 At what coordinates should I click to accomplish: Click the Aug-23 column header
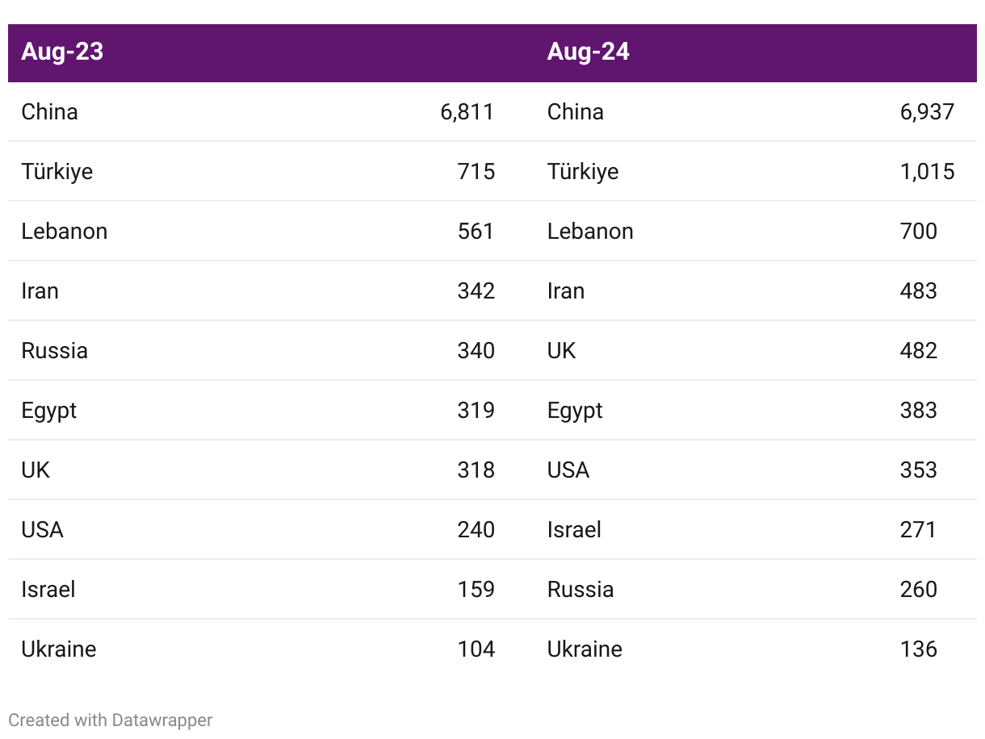[62, 52]
